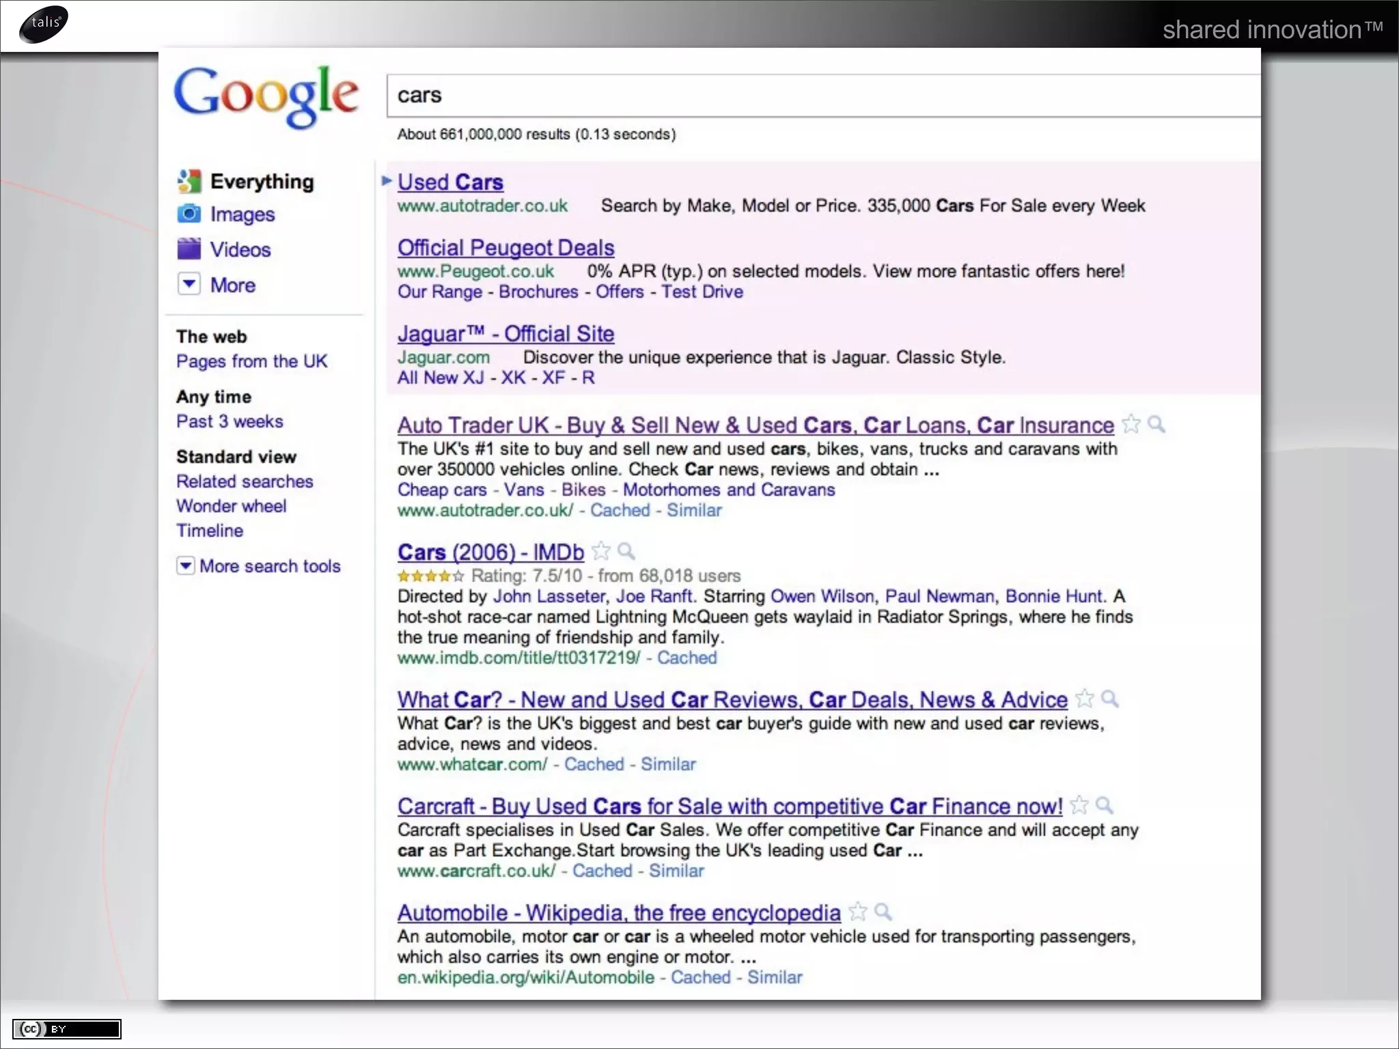Star the Wikipedia Automobile result
This screenshot has height=1049, width=1399.
[858, 912]
